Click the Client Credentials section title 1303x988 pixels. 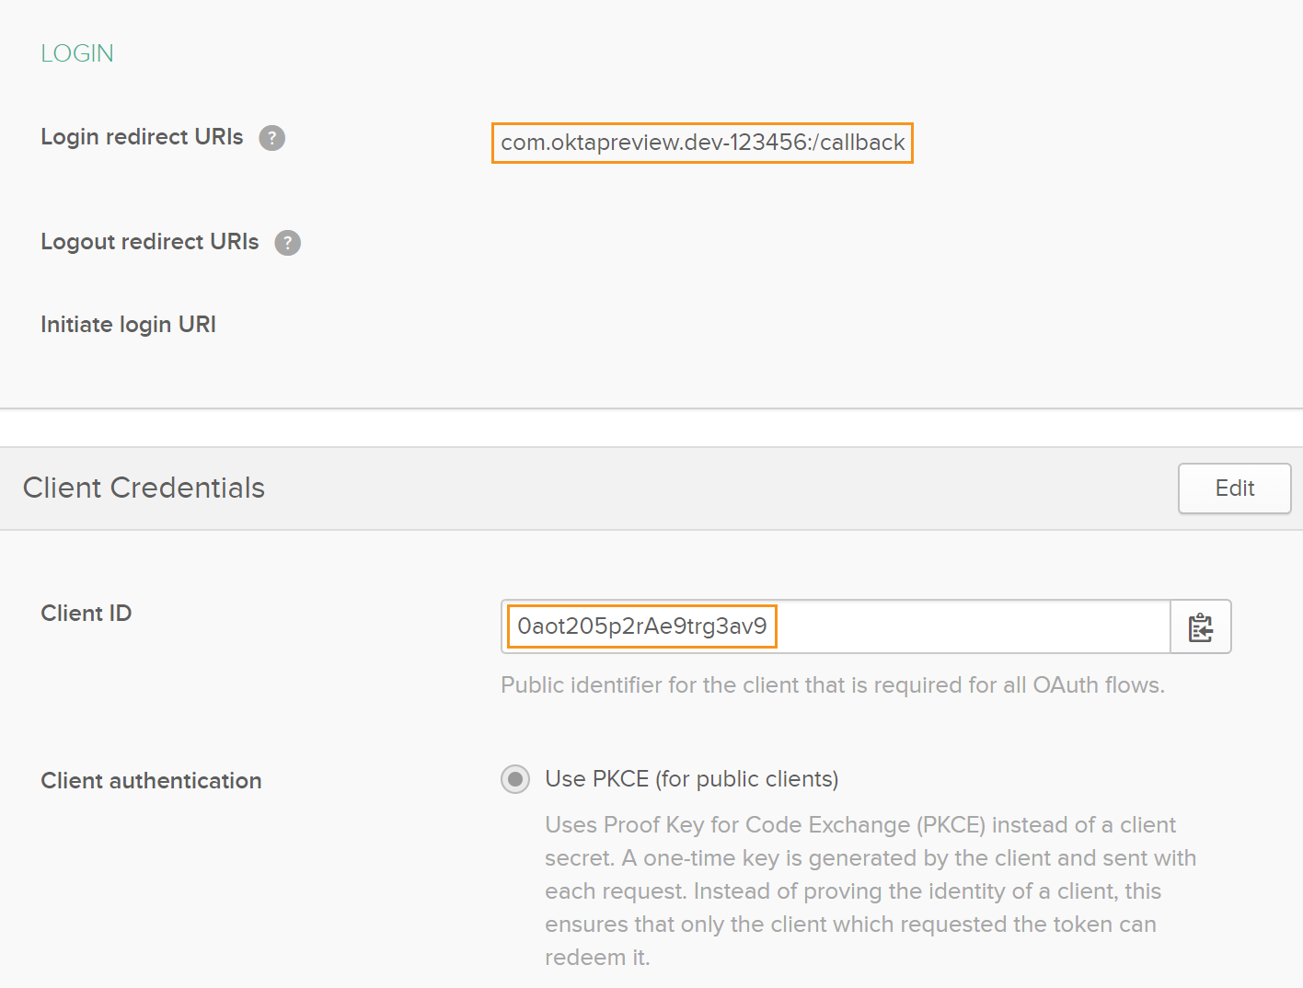144,488
